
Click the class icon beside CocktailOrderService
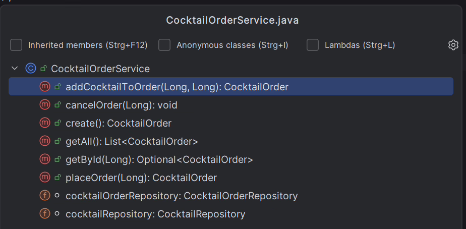point(30,69)
